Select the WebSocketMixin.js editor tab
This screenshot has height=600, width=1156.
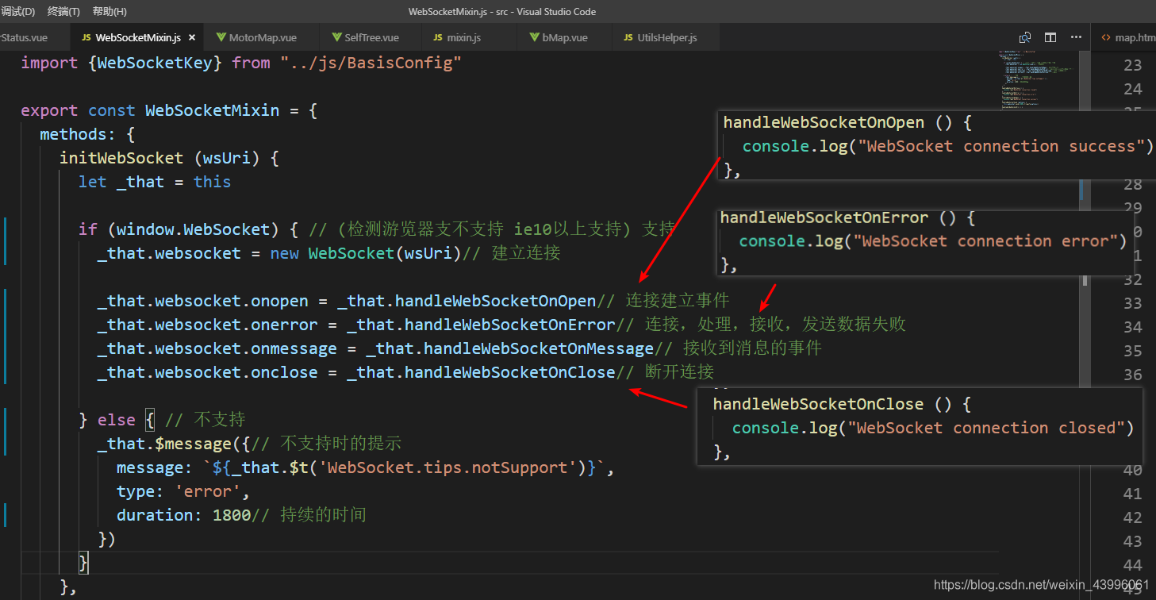[138, 37]
